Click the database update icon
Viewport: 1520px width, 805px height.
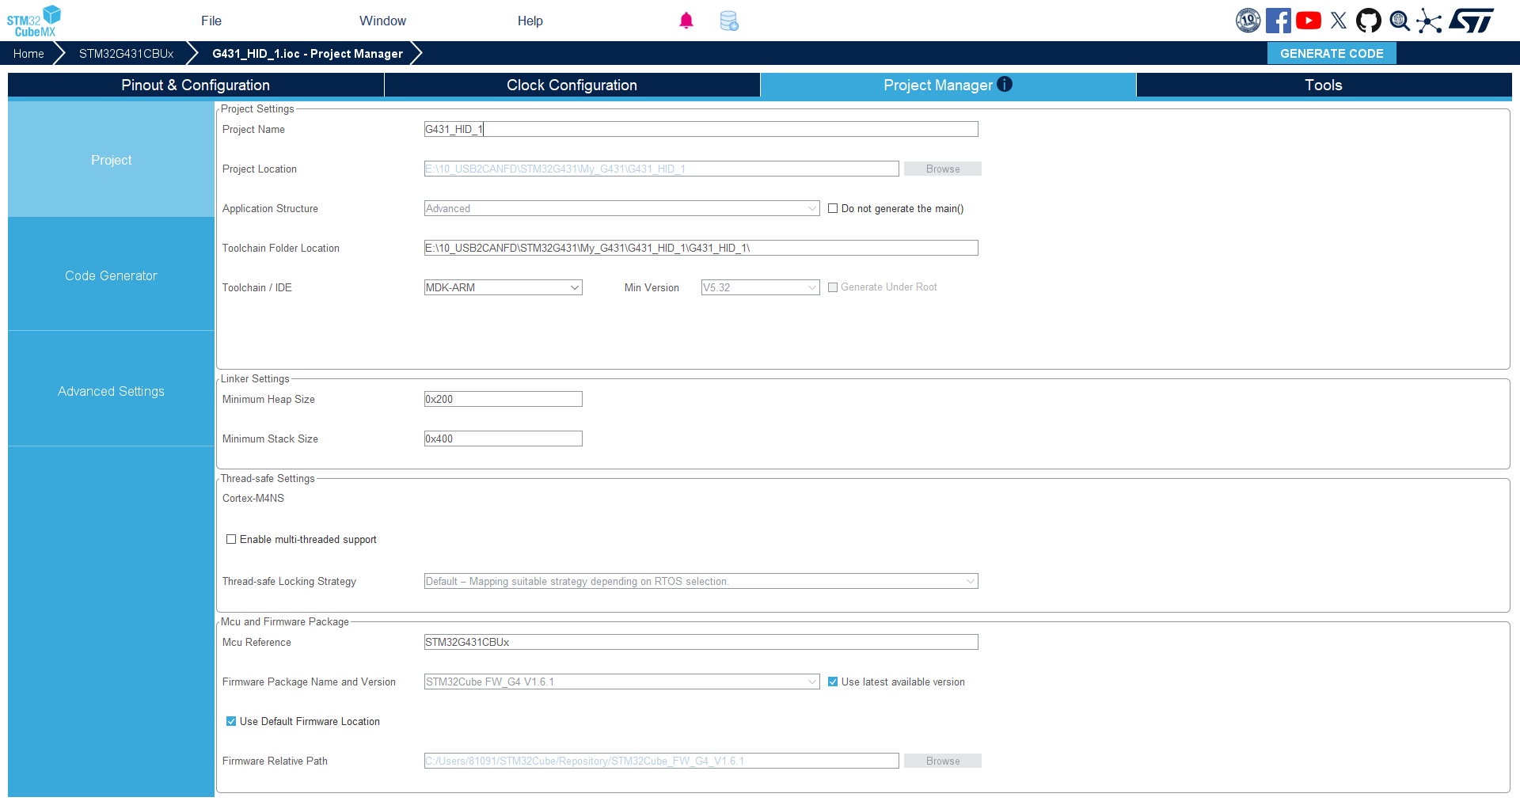(729, 21)
